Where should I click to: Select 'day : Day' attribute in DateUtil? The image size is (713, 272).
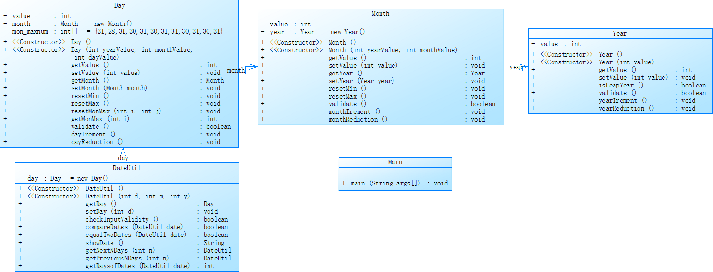(x=63, y=178)
